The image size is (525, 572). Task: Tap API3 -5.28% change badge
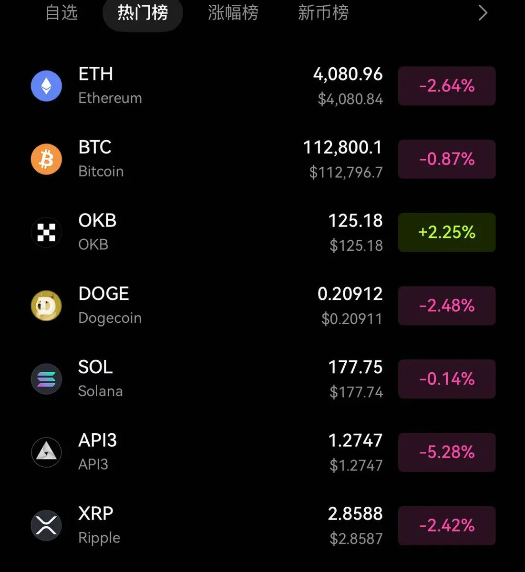(447, 452)
